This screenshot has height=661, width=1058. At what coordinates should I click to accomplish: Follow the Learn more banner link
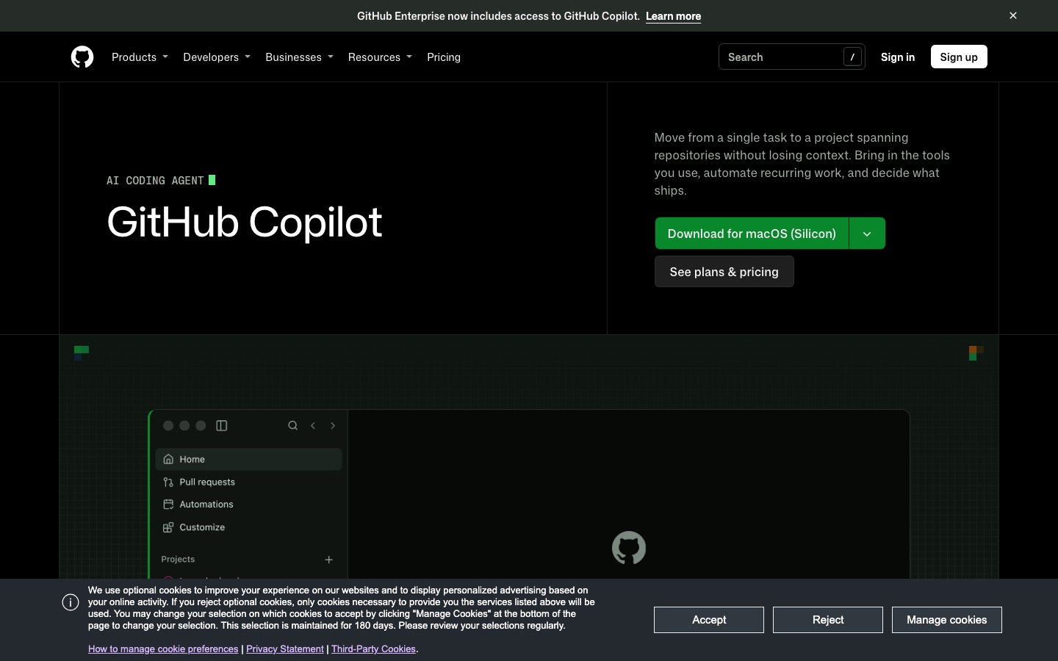[x=673, y=15]
